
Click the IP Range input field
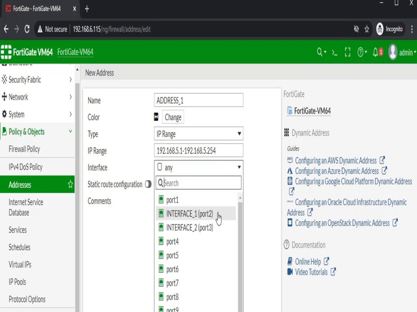point(198,151)
